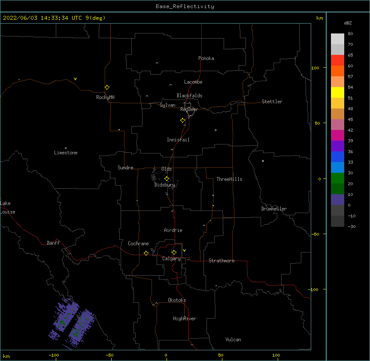Screen dimensions: 370x361
Task: Click the yellow diamond marker above Calgary label
Action: pos(174,253)
